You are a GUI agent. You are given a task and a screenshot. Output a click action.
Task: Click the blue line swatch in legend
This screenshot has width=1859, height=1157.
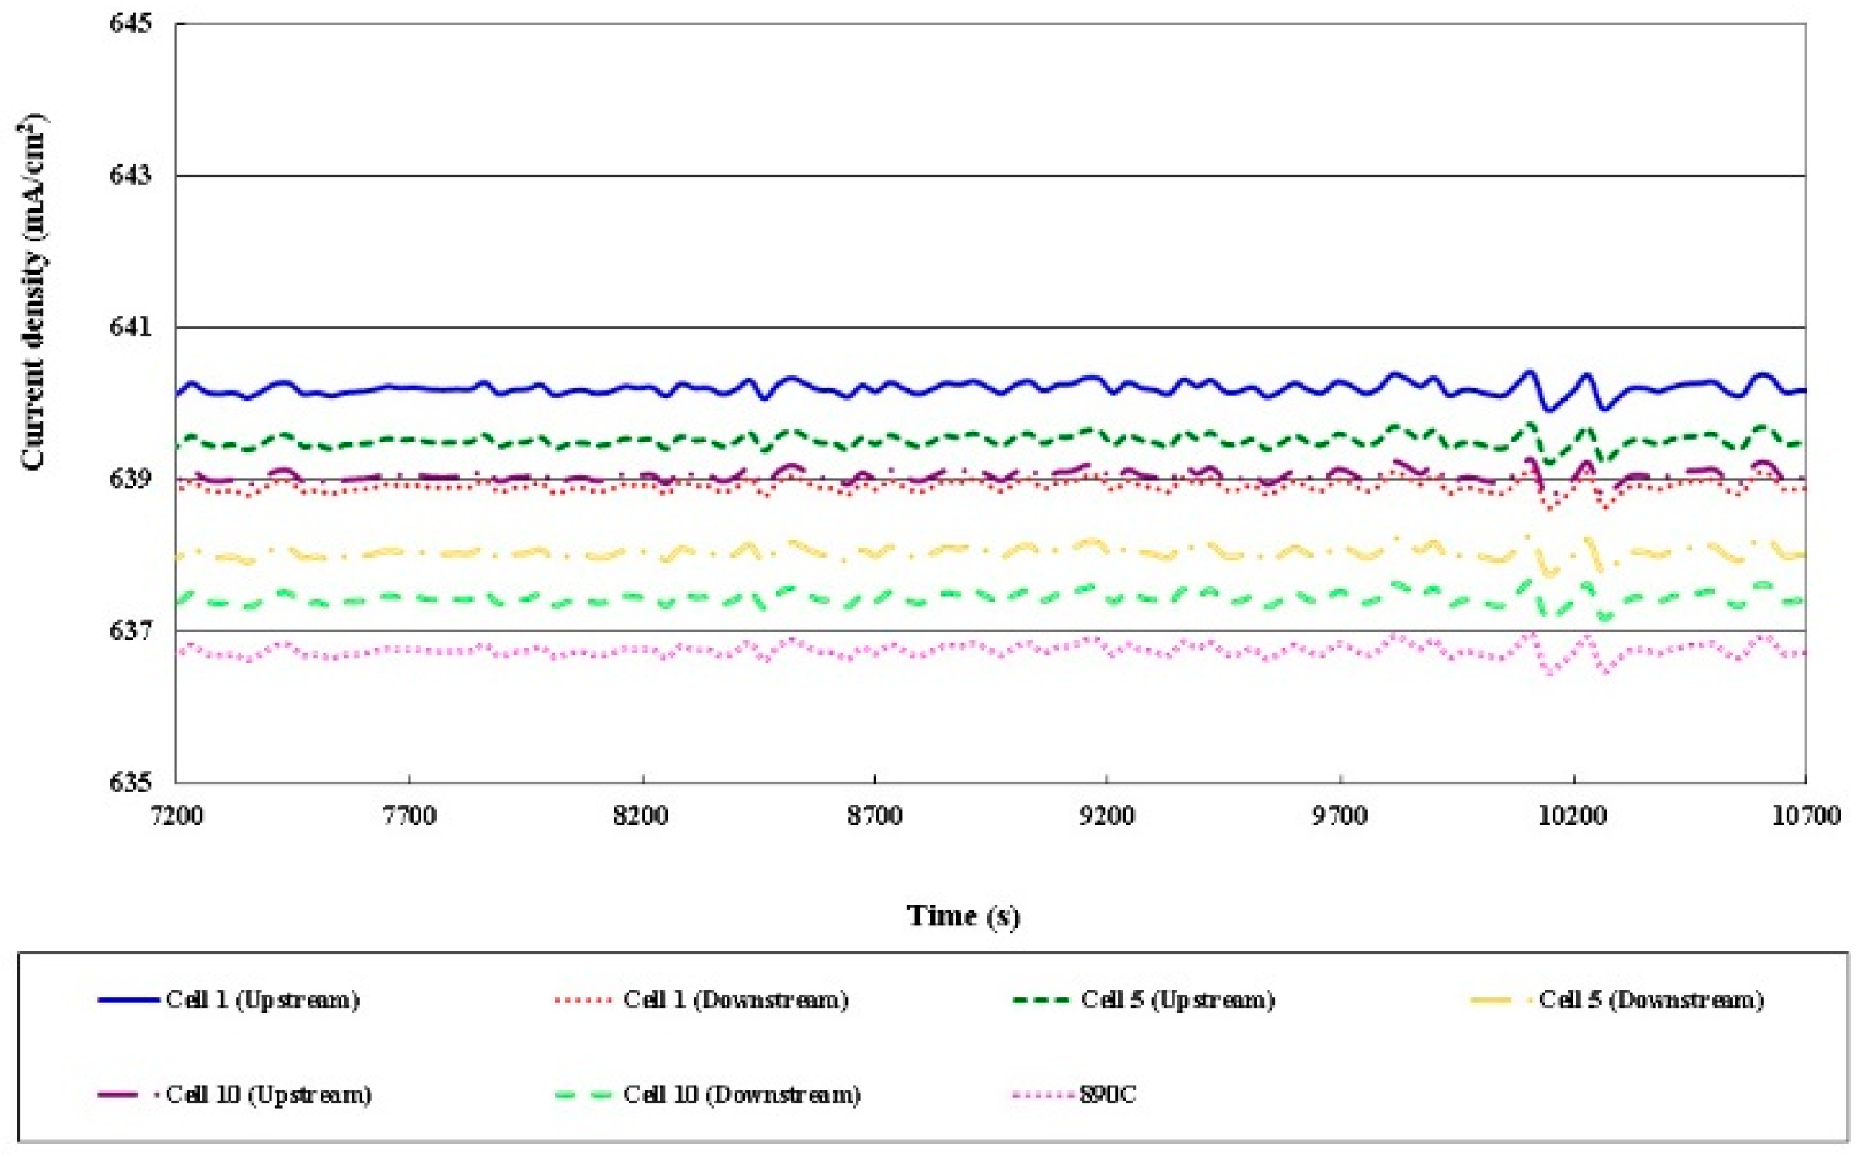pos(128,1001)
